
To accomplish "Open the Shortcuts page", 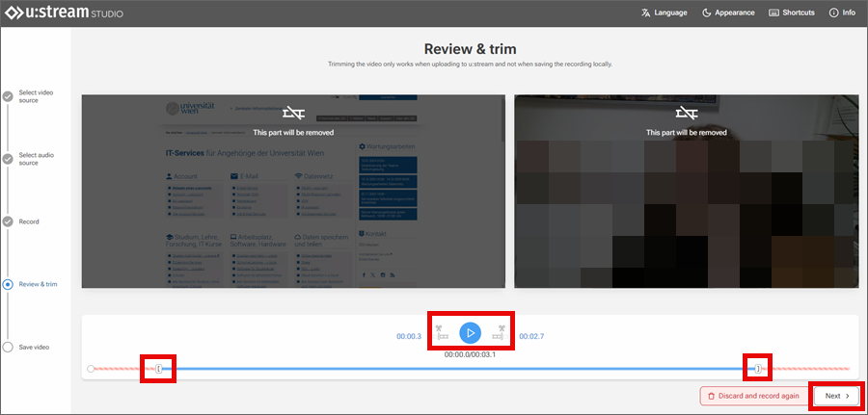I will click(792, 13).
